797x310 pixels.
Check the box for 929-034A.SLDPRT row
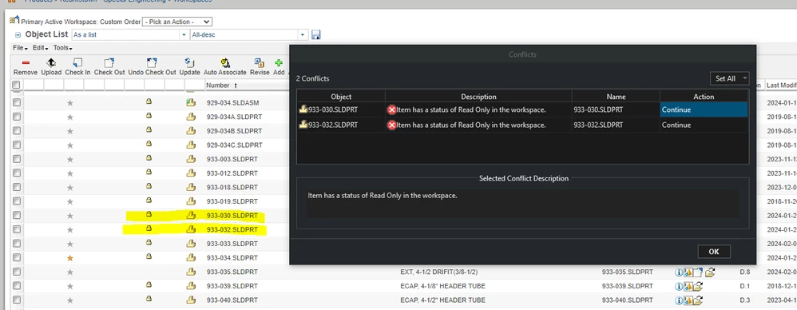16,117
